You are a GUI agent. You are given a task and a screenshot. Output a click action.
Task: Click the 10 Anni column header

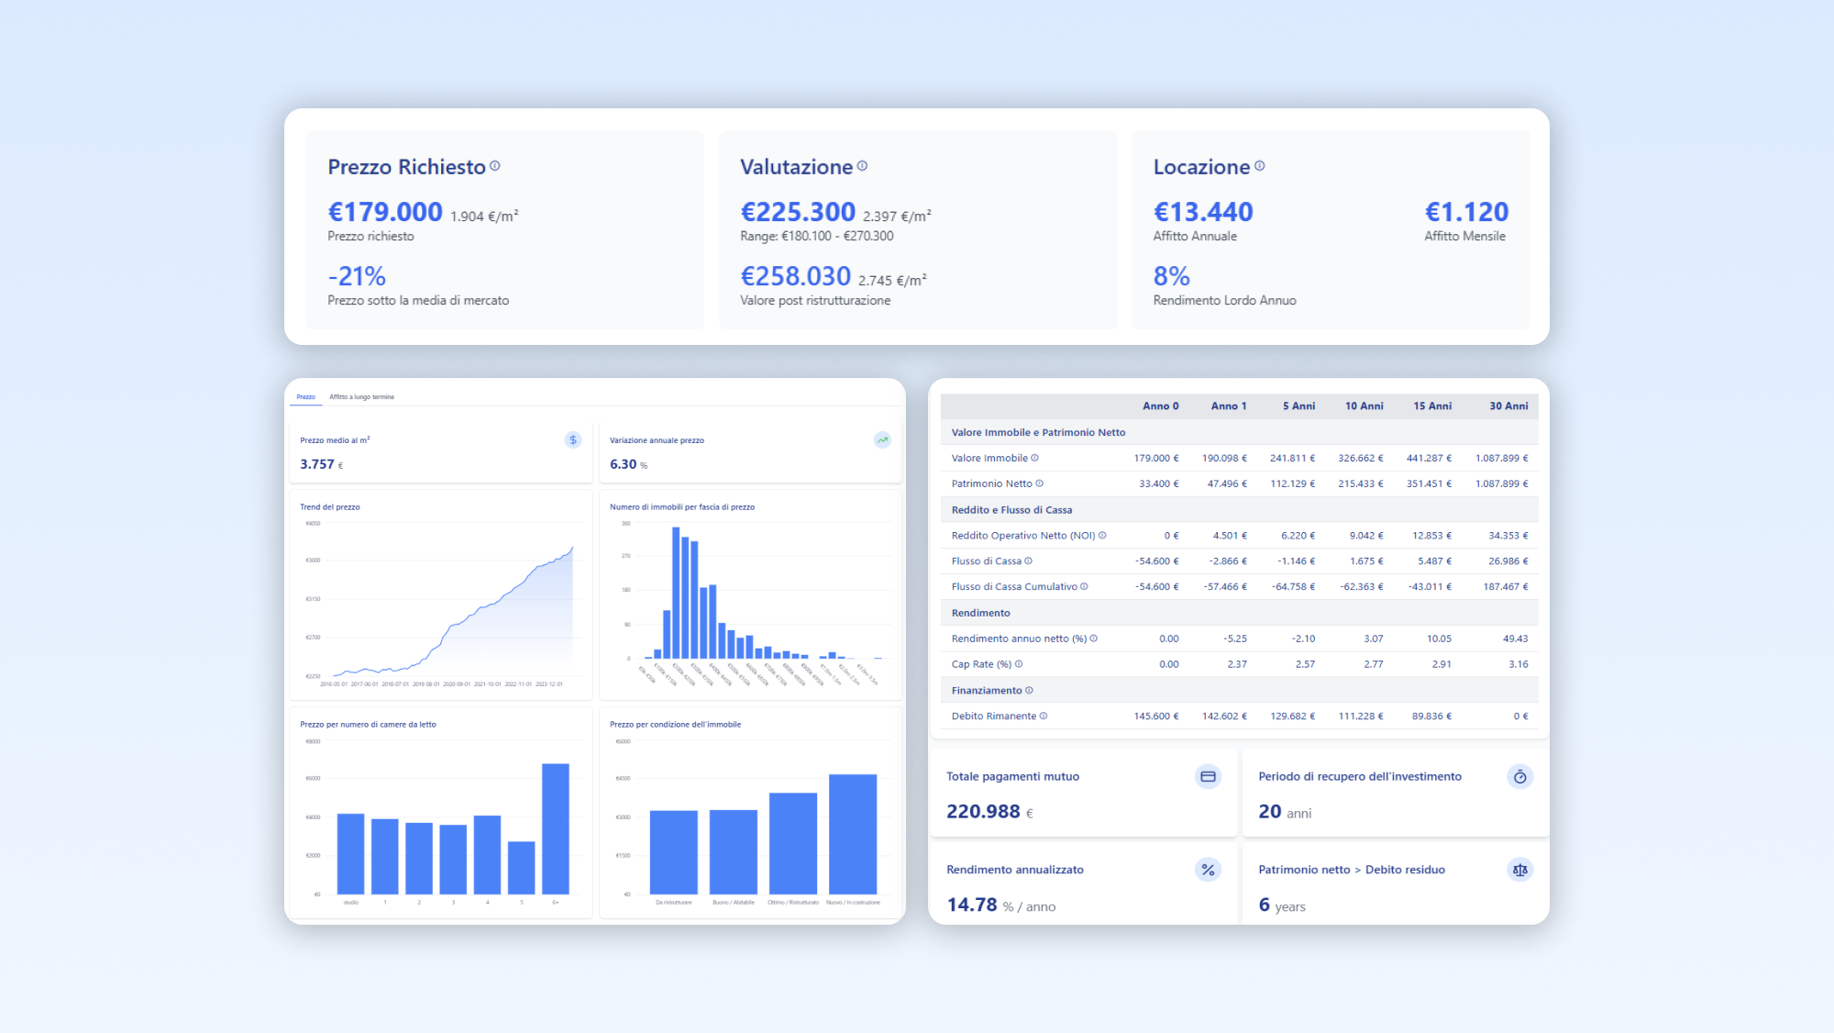click(x=1364, y=406)
